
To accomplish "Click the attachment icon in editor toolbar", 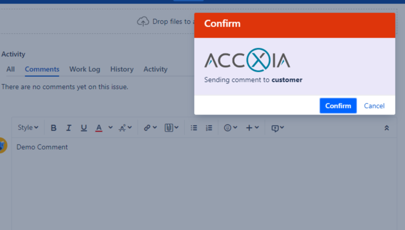I will (169, 128).
